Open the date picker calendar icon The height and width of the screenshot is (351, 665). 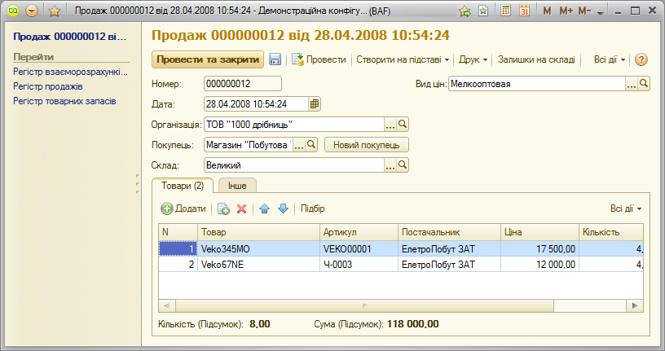pyautogui.click(x=315, y=104)
